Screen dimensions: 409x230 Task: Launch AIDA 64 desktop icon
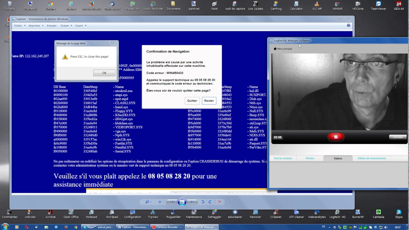point(399,6)
